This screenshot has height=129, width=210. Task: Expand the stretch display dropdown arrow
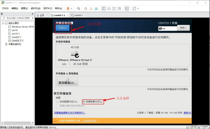[x=138, y=8]
